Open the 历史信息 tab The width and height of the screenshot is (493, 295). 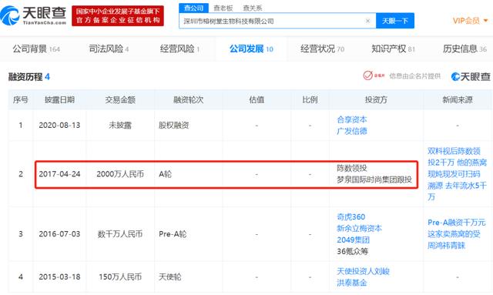[x=464, y=49]
